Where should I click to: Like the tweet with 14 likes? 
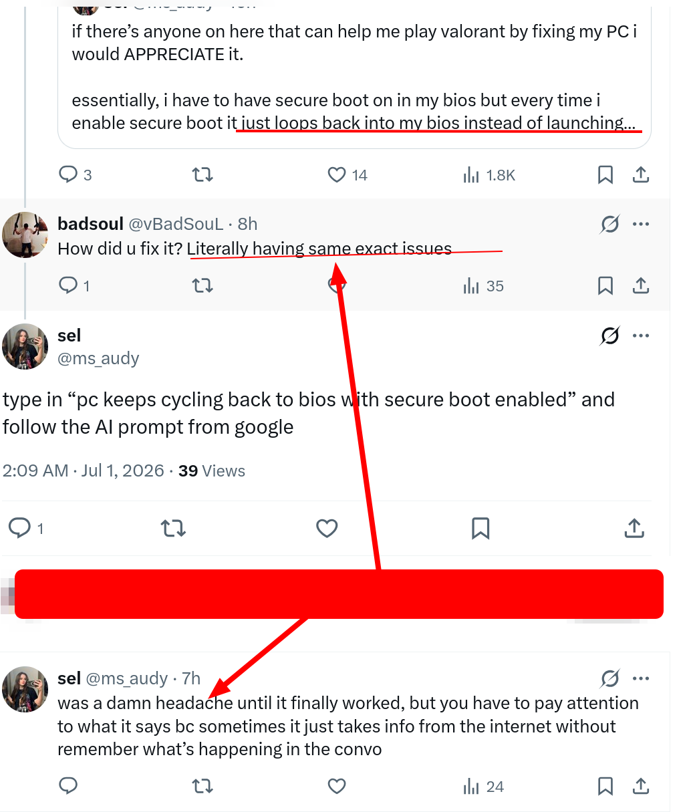pyautogui.click(x=348, y=175)
